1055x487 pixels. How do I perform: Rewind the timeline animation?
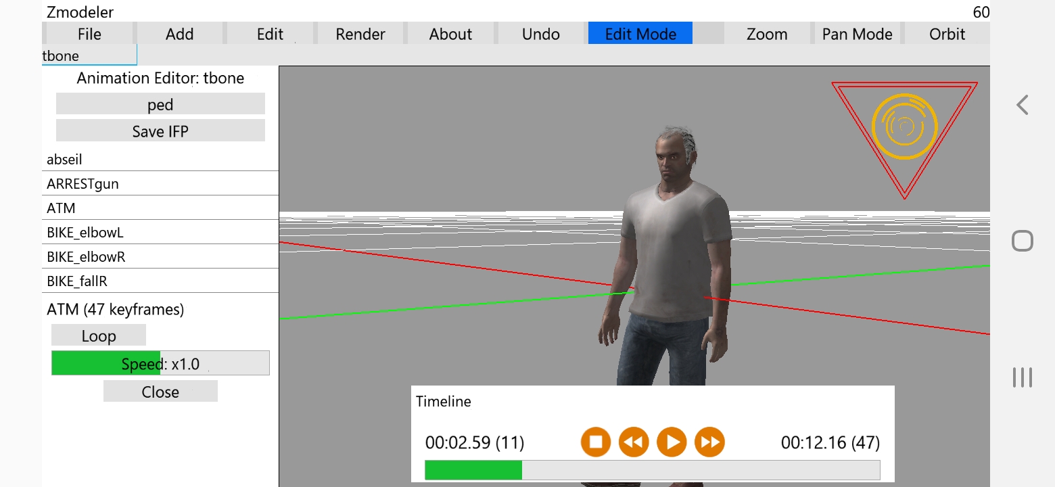(x=634, y=442)
